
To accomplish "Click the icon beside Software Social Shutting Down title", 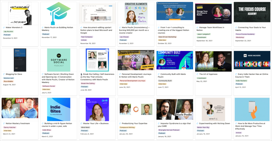I will tap(43, 74).
